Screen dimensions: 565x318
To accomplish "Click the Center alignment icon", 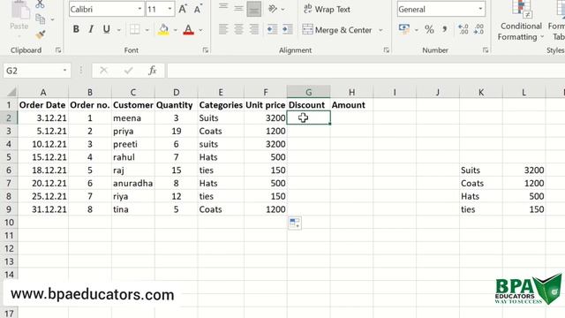I will pyautogui.click(x=238, y=29).
